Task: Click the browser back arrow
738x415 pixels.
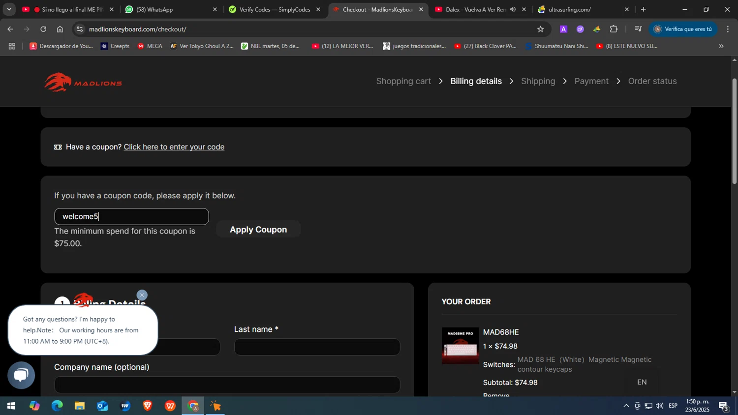Action: pos(10,29)
